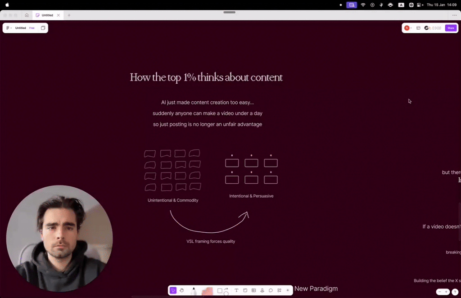The image size is (461, 298).
Task: Open the help question mark button
Action: [x=455, y=292]
